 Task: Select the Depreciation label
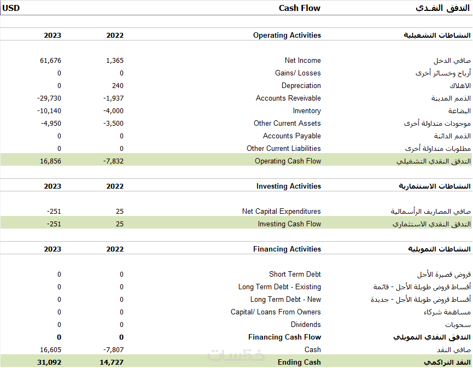pyautogui.click(x=301, y=86)
